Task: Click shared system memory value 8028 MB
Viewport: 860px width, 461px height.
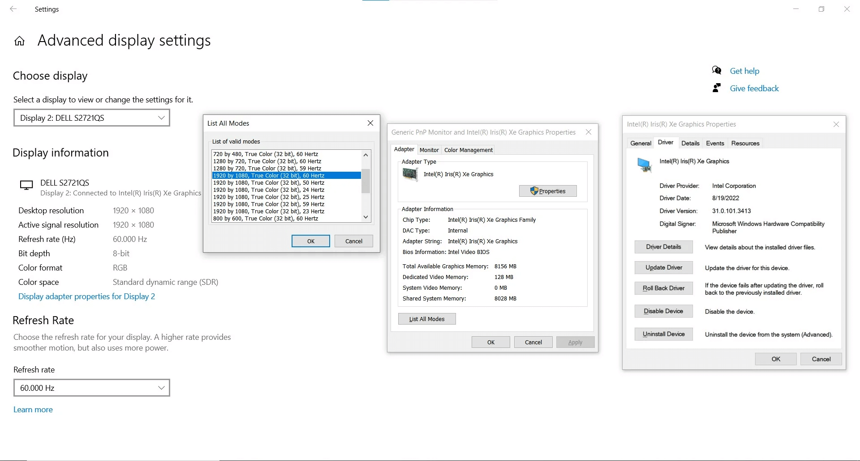Action: click(x=505, y=298)
